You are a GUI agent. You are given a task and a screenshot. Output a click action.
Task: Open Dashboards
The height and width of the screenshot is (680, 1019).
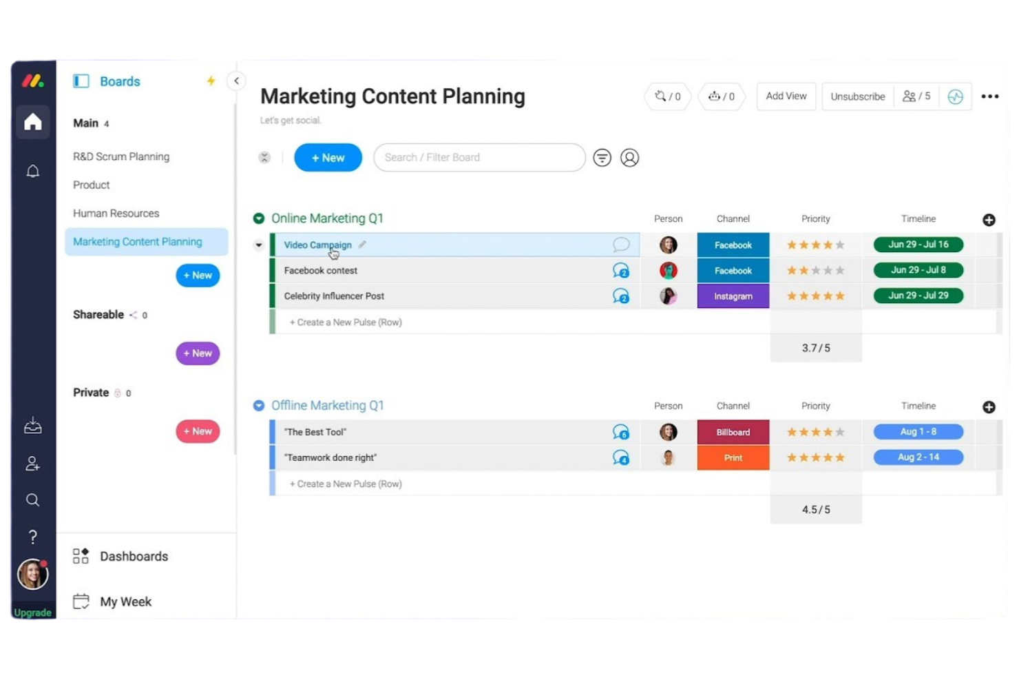120,556
